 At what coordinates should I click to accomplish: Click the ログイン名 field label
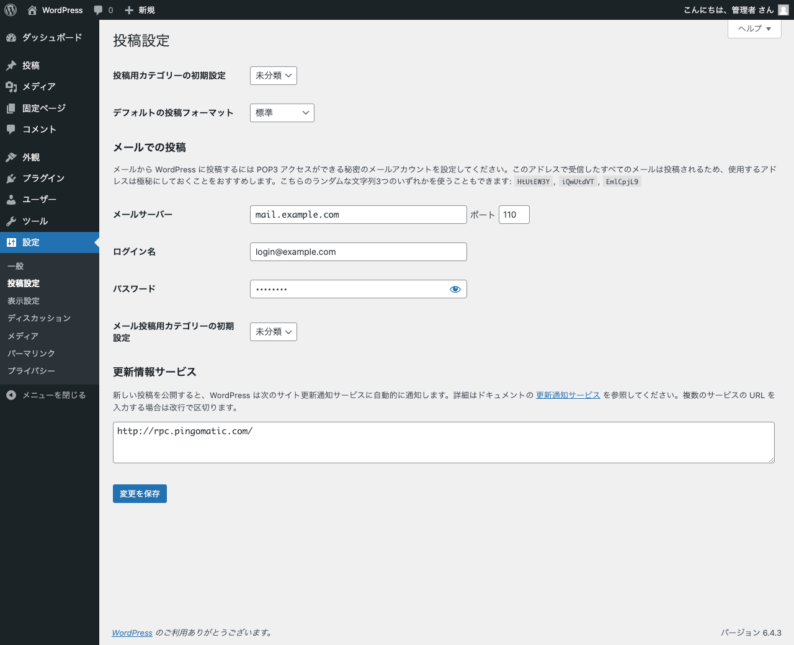[x=134, y=252]
